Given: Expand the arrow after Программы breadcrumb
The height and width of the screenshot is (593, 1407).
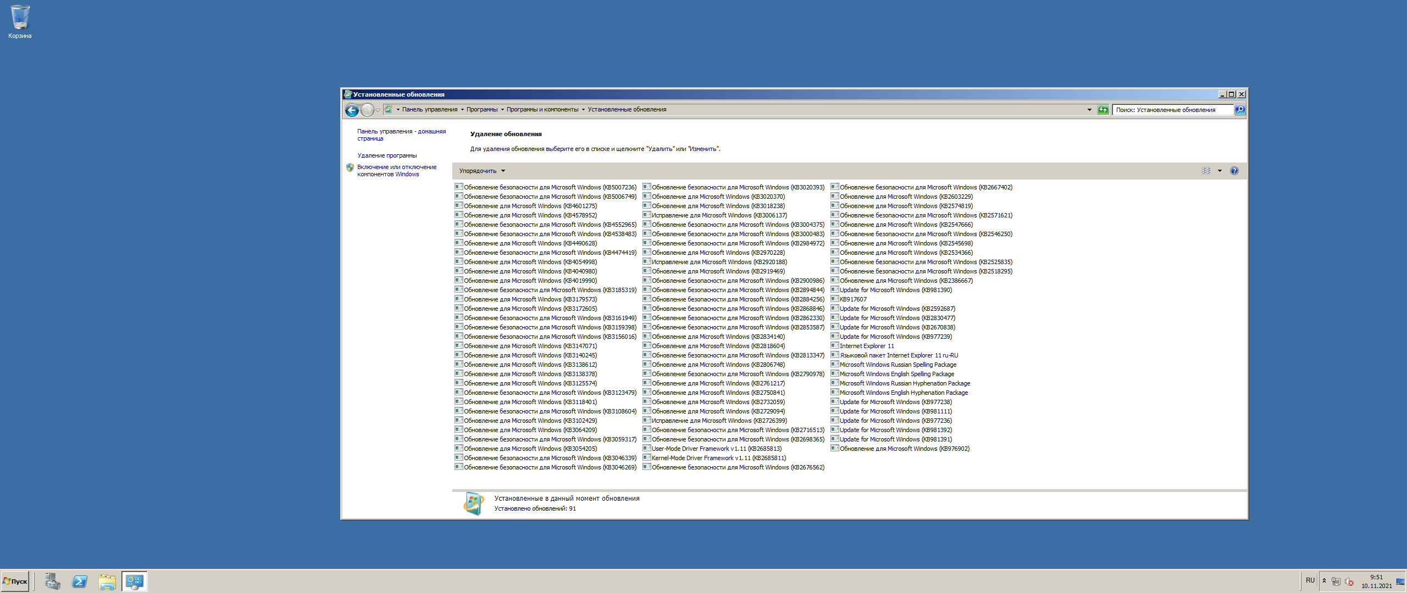Looking at the screenshot, I should point(502,110).
